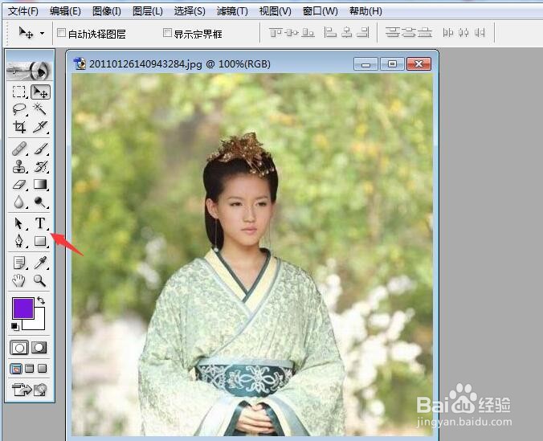Enable 自动选择图层 checkbox
This screenshot has height=441, width=543.
(x=61, y=33)
